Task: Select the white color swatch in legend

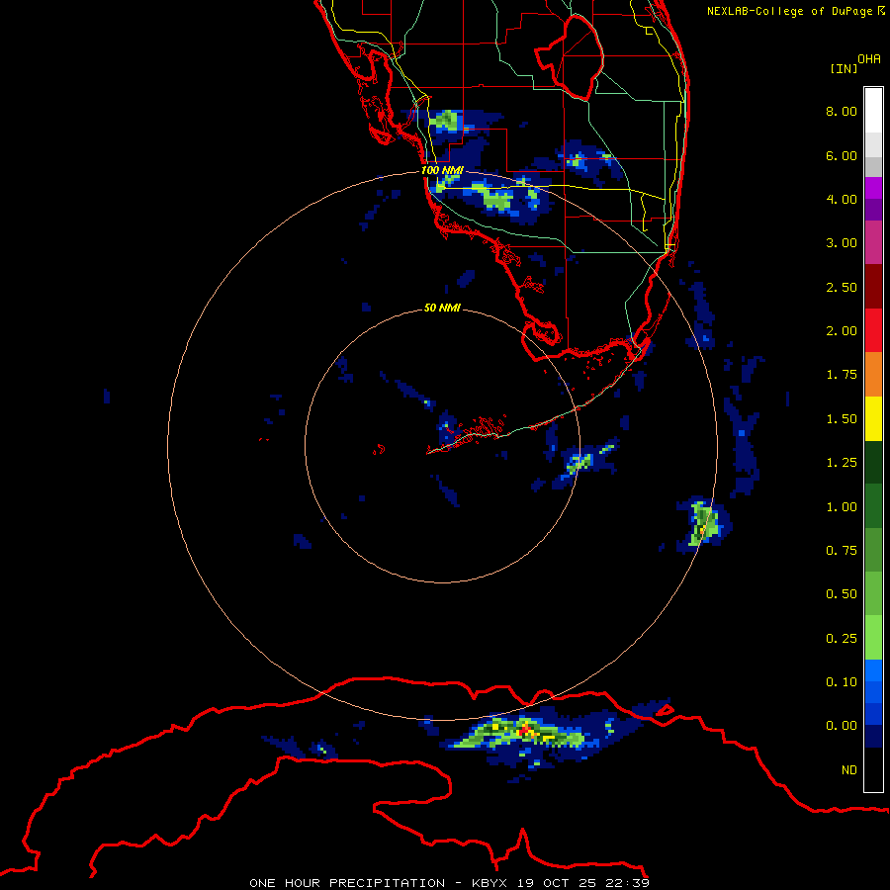Action: 873,110
